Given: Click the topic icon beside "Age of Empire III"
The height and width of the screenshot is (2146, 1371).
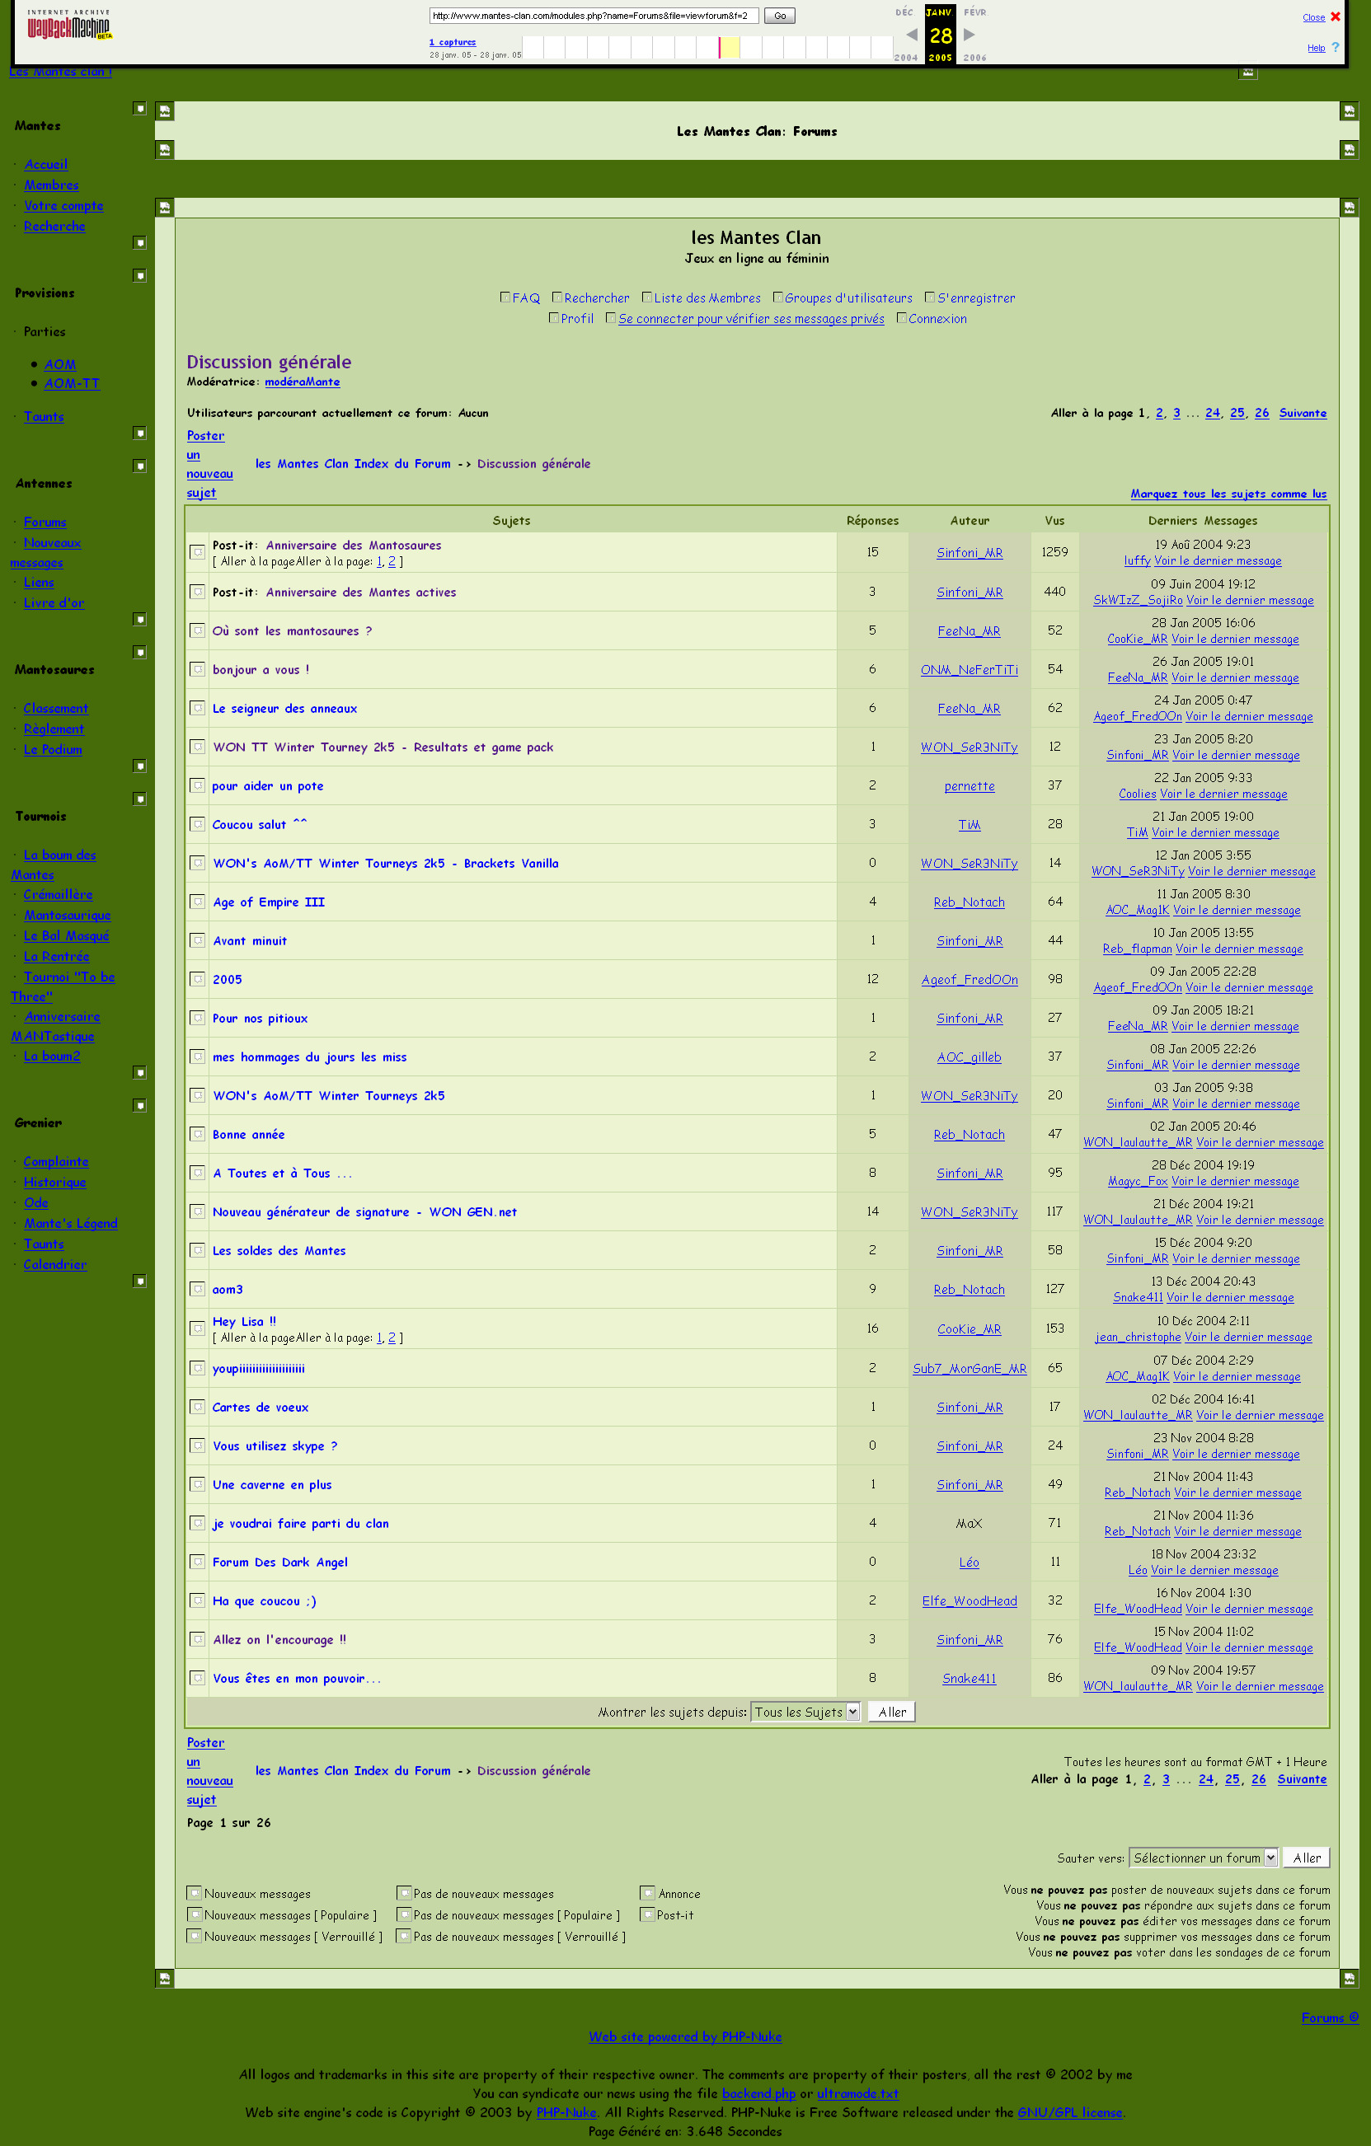Looking at the screenshot, I should point(197,902).
